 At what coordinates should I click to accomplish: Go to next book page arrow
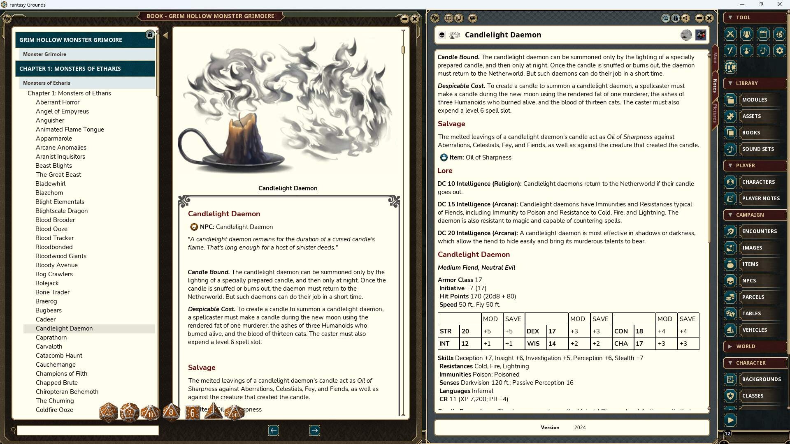click(315, 430)
